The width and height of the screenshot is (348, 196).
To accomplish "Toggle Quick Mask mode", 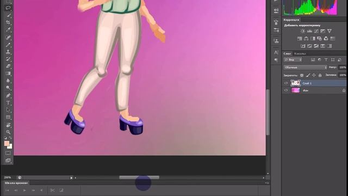I will click(x=8, y=153).
